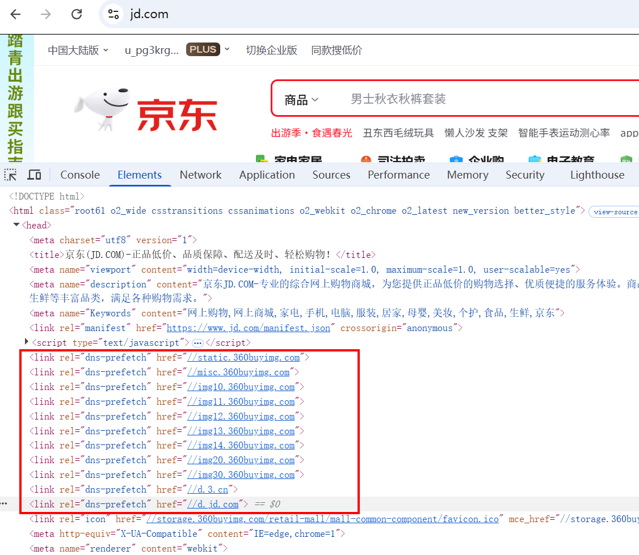
Task: Open the //img10.360buyimg.com link
Action: point(241,387)
